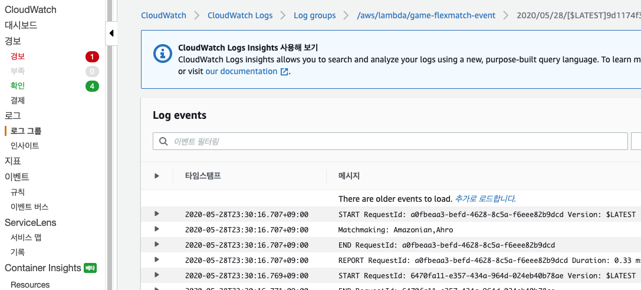Screen dimensions: 641x290
Task: Open 인사이트 in sidebar
Action: [x=25, y=146]
